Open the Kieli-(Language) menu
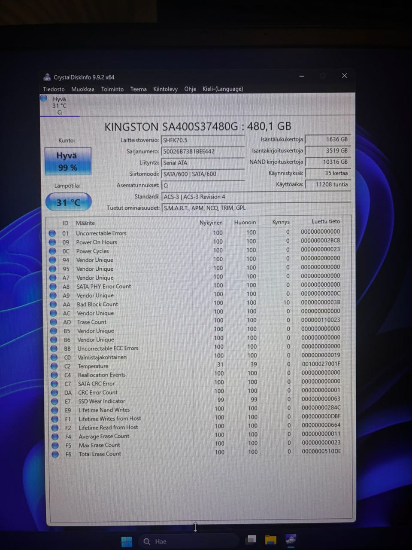 pyautogui.click(x=223, y=89)
